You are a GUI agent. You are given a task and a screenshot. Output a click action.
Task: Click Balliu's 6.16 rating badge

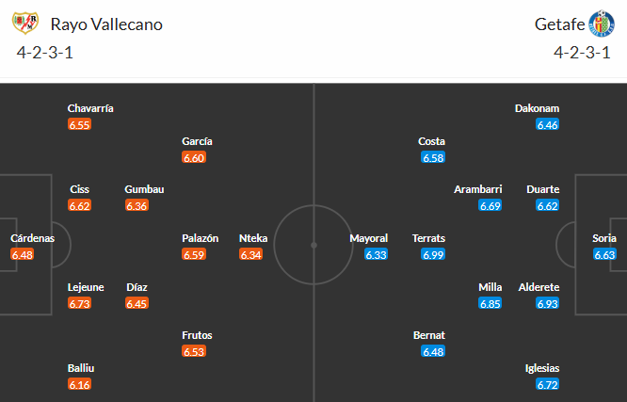[80, 385]
